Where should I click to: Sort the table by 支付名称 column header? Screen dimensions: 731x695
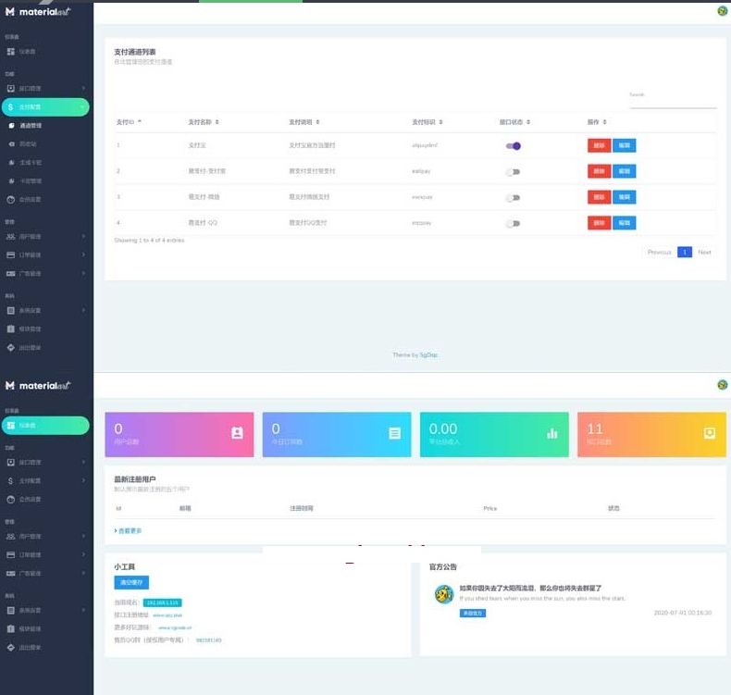click(204, 122)
